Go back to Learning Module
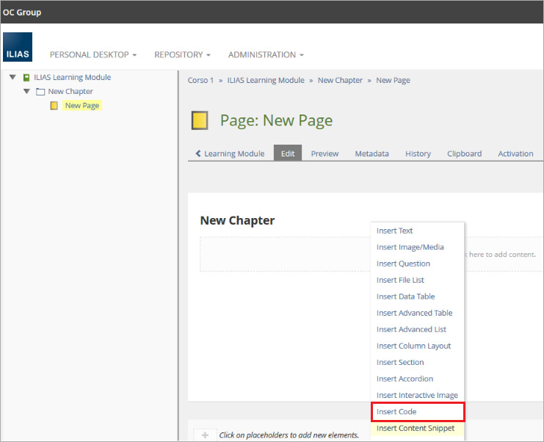This screenshot has width=544, height=442. [230, 153]
